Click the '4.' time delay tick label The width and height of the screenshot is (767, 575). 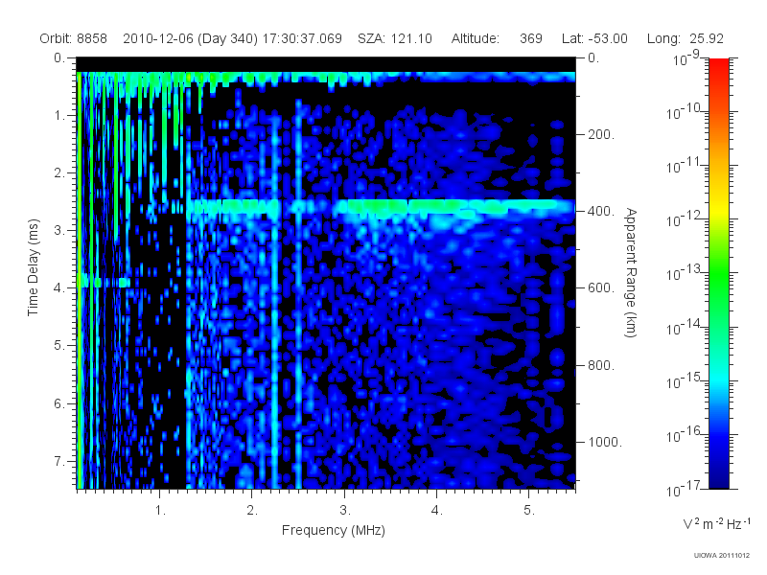59,288
